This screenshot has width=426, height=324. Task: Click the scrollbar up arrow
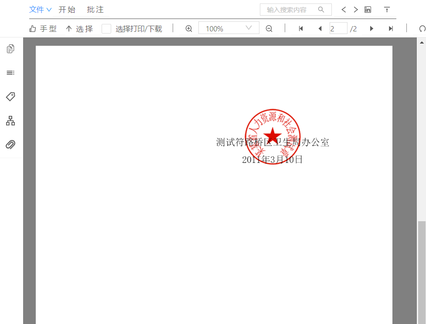click(x=422, y=42)
